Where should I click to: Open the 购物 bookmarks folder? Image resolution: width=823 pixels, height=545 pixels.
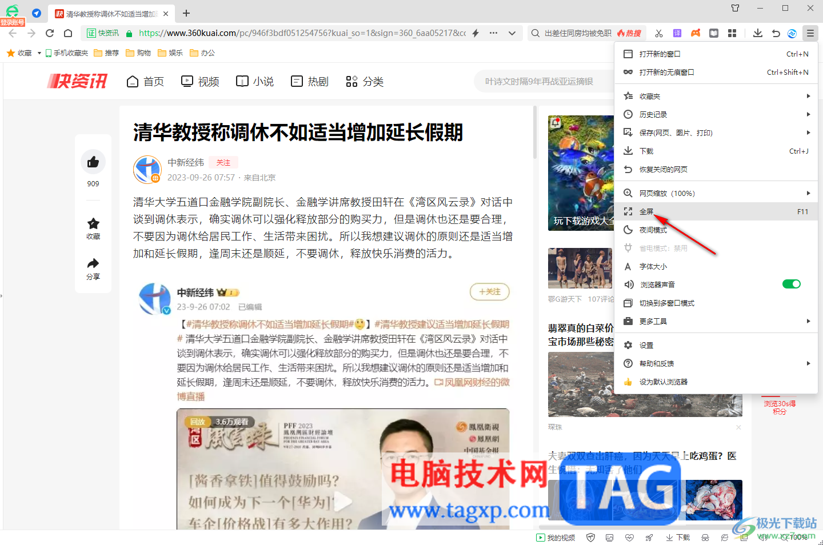[138, 53]
